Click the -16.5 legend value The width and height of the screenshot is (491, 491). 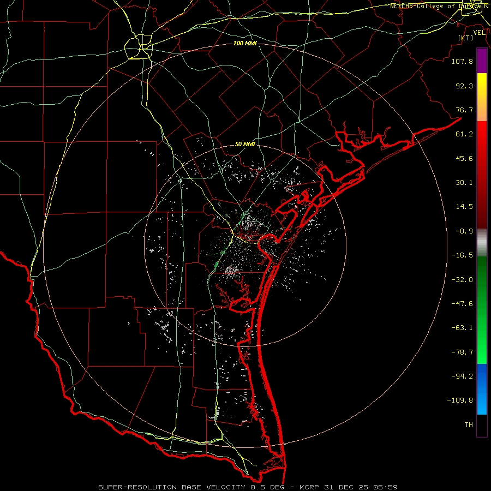462,255
